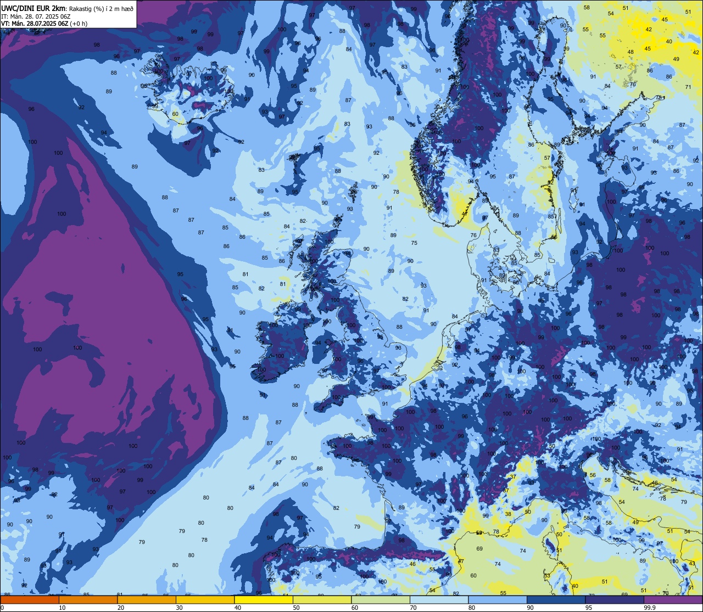Screen dimensions: 703x612
Task: Click the legend label 40
Action: click(238, 608)
